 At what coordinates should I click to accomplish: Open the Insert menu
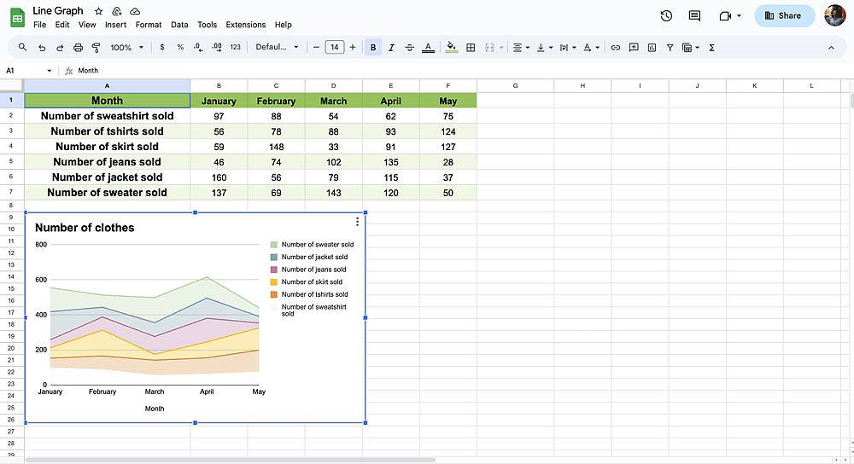[115, 25]
